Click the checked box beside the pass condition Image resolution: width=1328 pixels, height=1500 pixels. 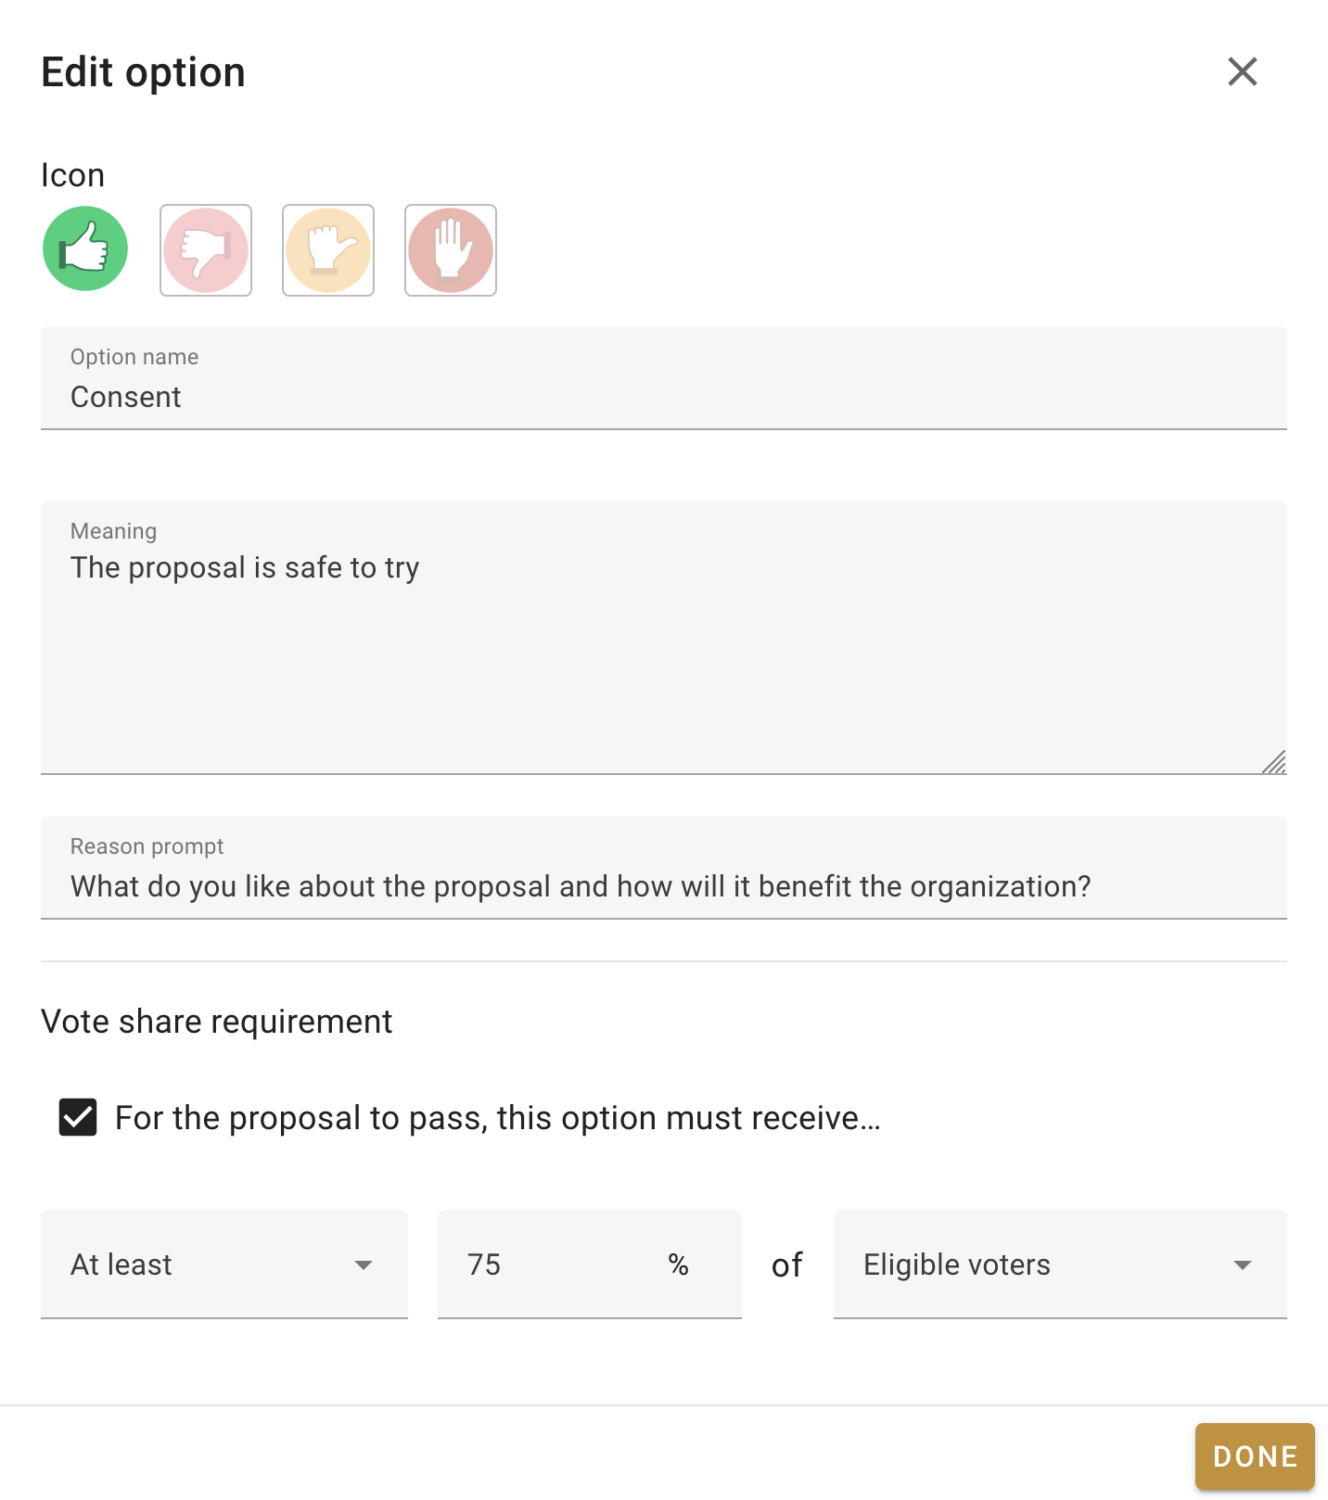(78, 1117)
